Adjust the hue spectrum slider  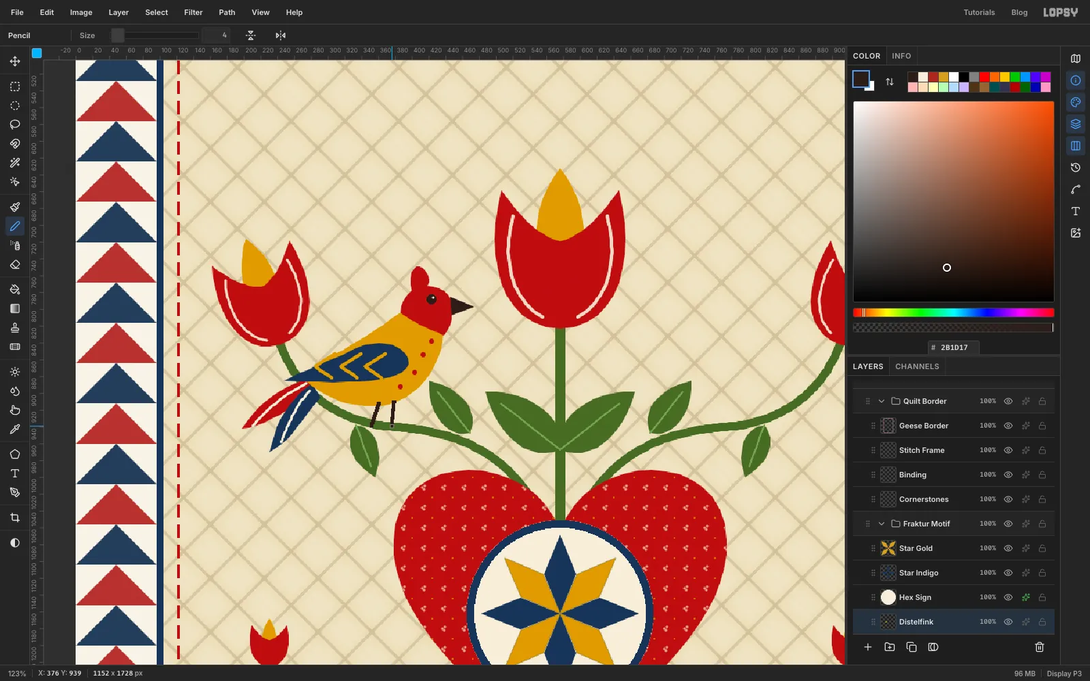click(x=954, y=313)
